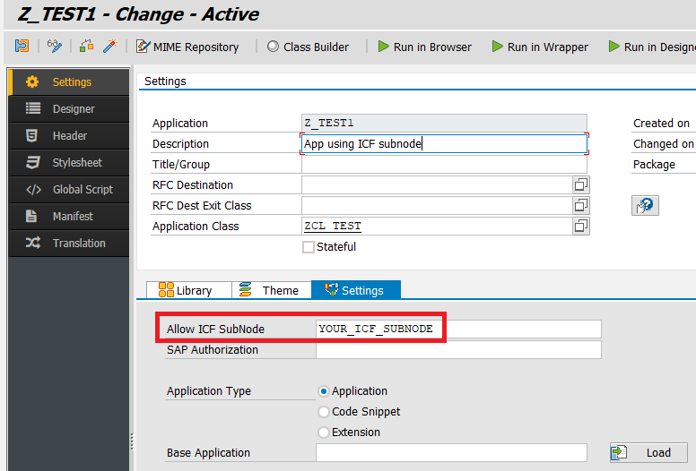
Task: Click the hierarchy icon left of the wand
Action: click(x=87, y=47)
